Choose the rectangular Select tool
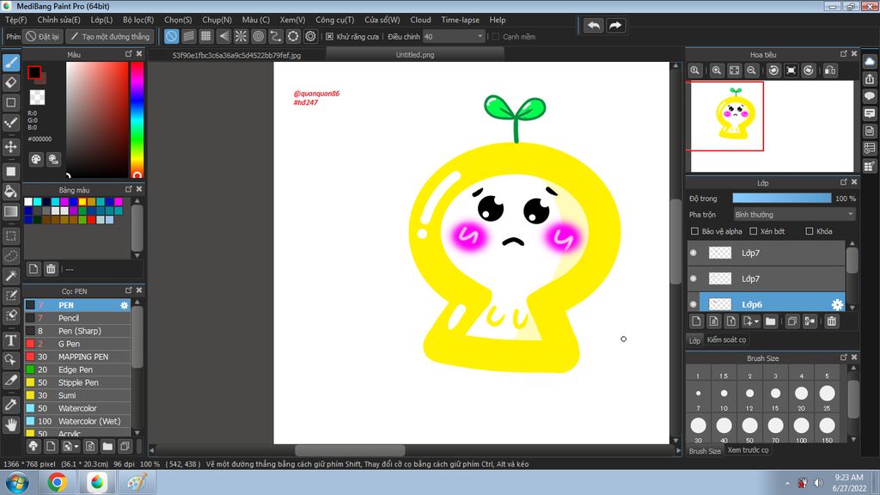The image size is (880, 495). point(11,235)
